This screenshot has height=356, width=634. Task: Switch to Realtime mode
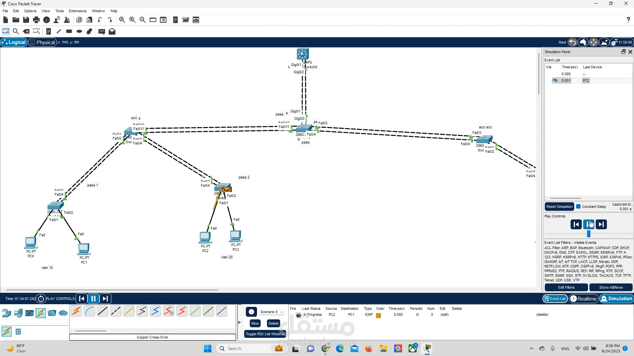pyautogui.click(x=583, y=299)
